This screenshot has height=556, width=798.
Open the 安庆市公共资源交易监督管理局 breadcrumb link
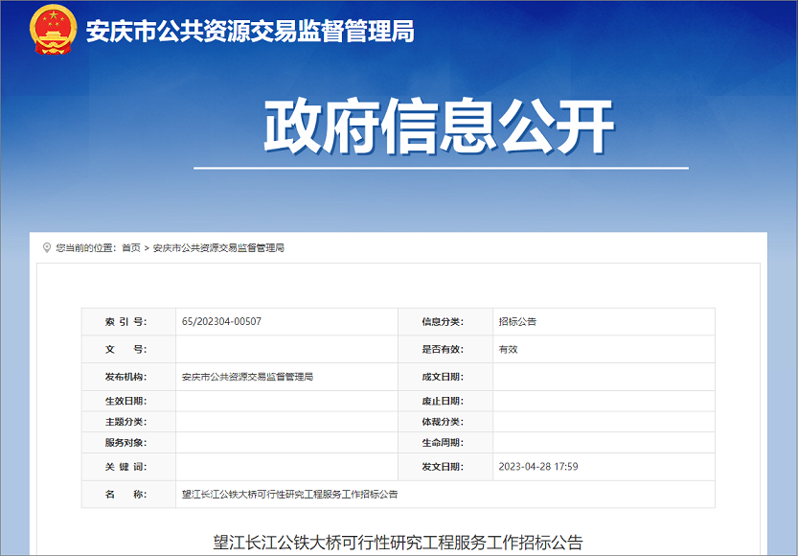(218, 247)
